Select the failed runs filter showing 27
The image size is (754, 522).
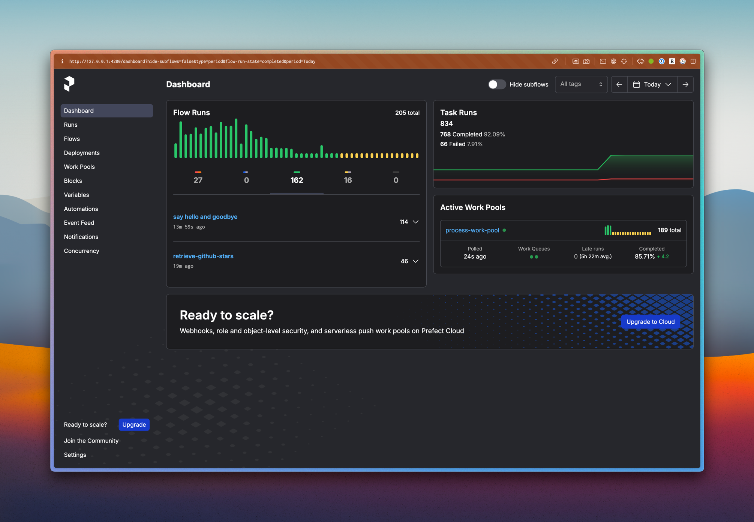198,177
